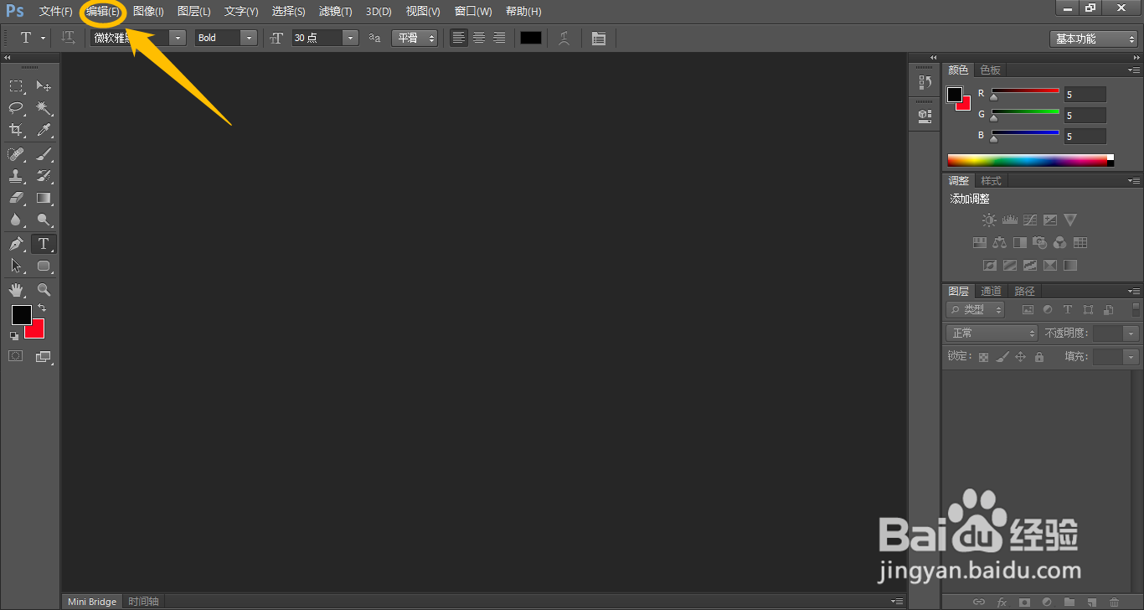Click the foreground color swatch

pos(22,315)
